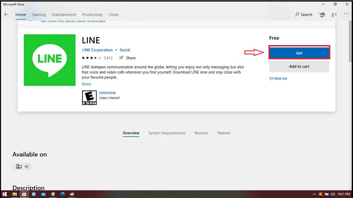Image resolution: width=353 pixels, height=198 pixels.
Task: Open the Reviews tab
Action: coord(201,133)
